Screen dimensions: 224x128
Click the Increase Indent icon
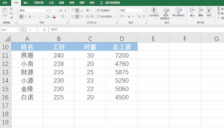coord(92,16)
